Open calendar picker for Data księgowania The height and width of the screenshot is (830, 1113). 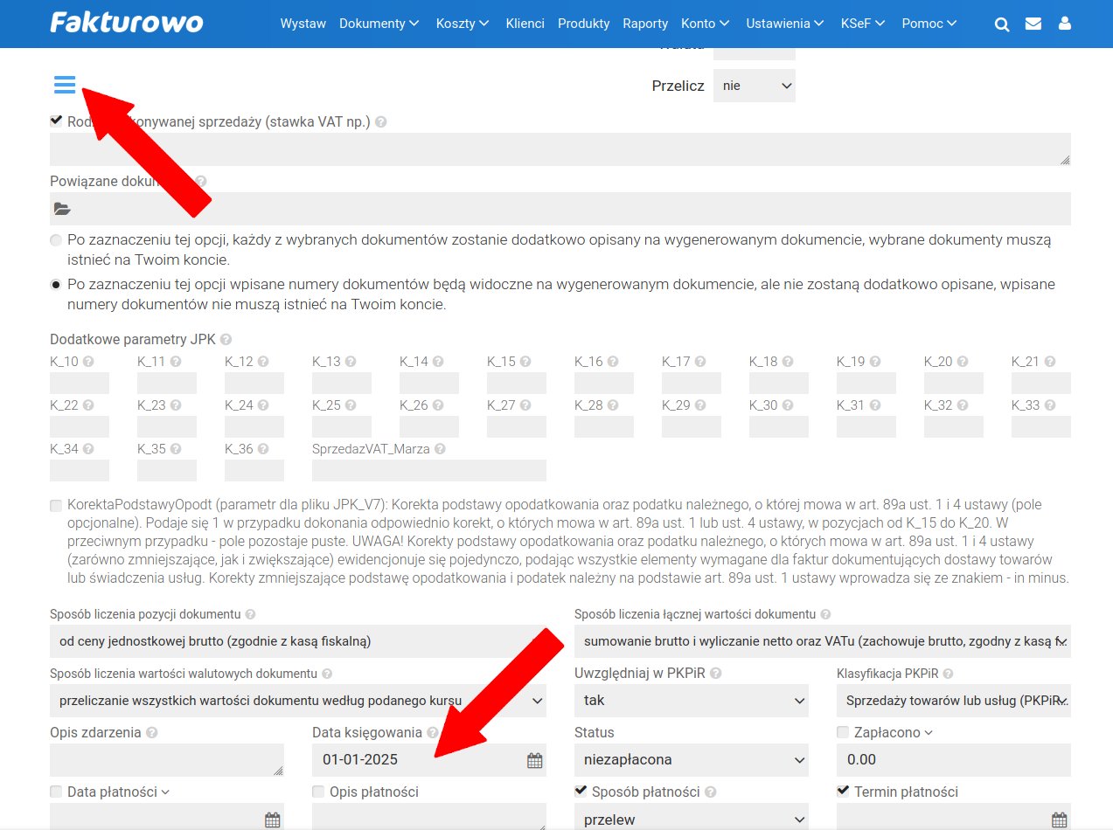click(x=534, y=760)
